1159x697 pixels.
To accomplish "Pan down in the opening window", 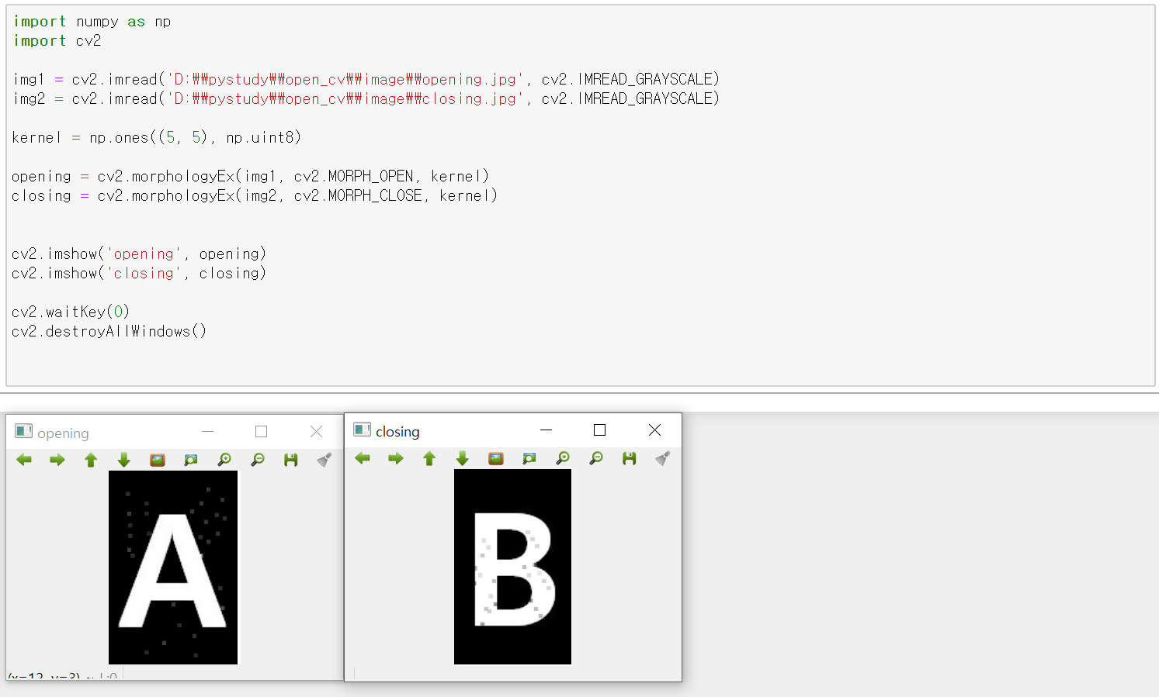I will 124,460.
